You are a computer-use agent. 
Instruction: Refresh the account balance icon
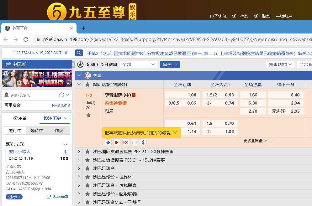click(62, 95)
